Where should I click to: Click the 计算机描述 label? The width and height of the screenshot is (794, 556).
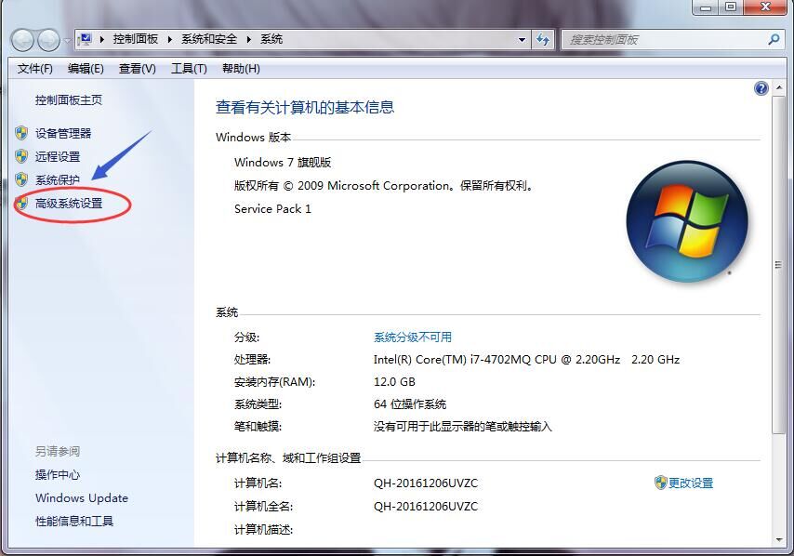(x=264, y=530)
